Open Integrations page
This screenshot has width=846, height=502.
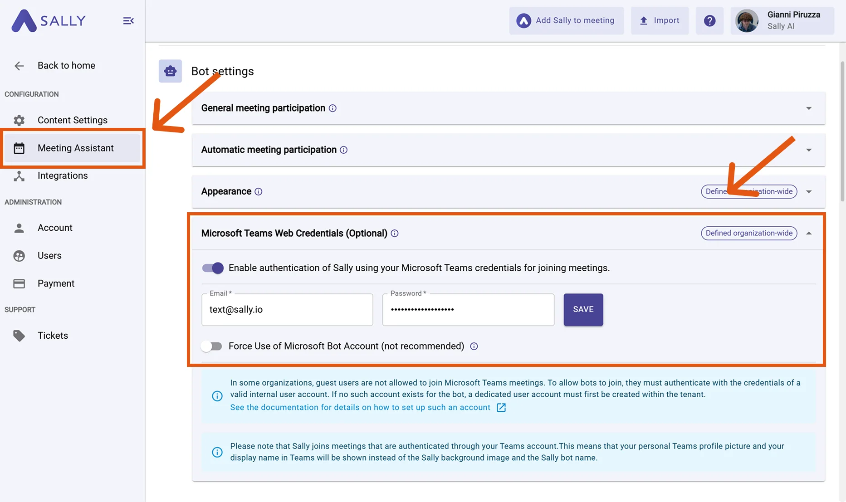click(73, 176)
